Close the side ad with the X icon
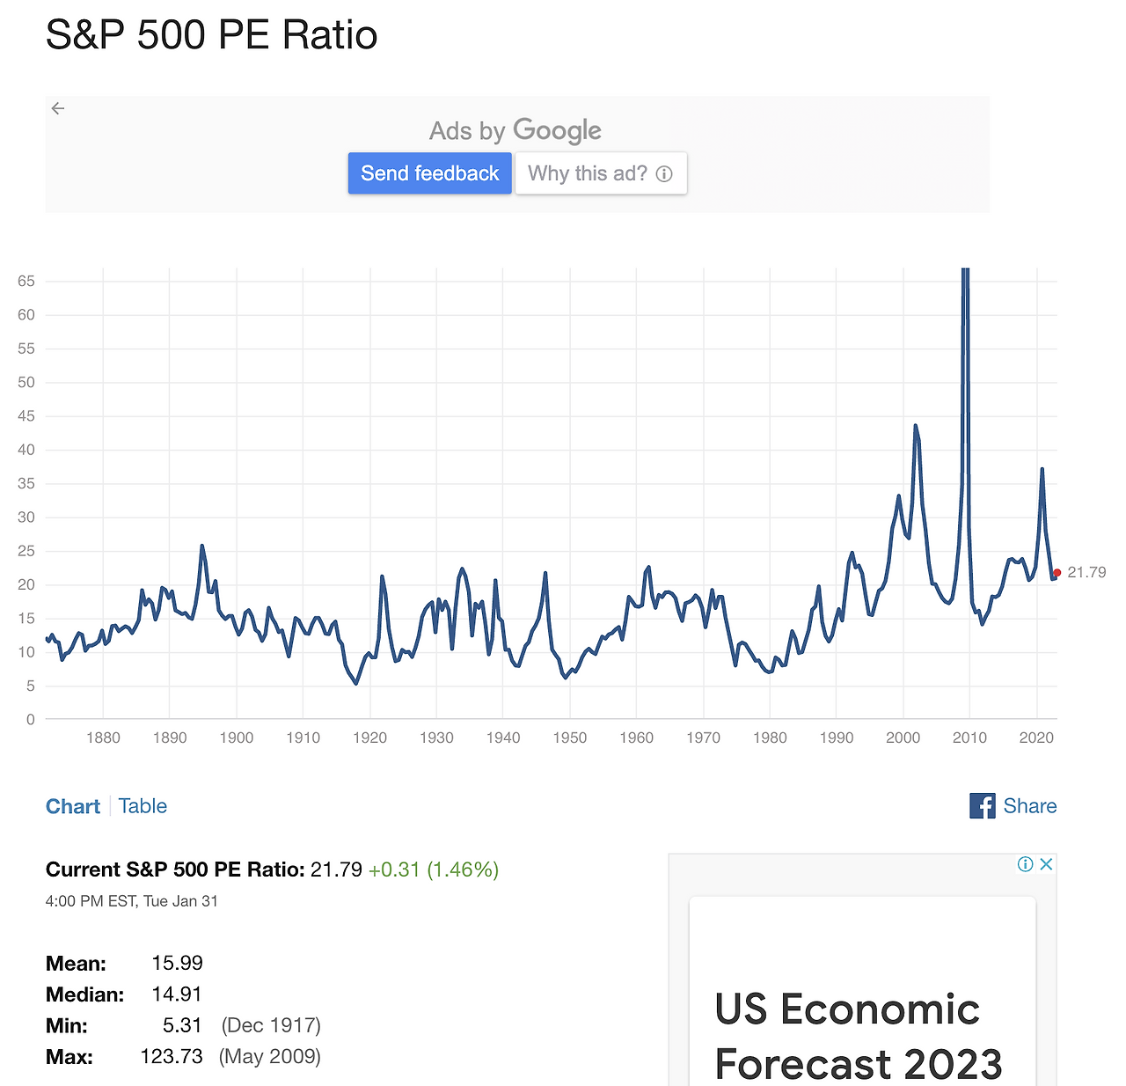This screenshot has width=1126, height=1086. (x=1046, y=864)
